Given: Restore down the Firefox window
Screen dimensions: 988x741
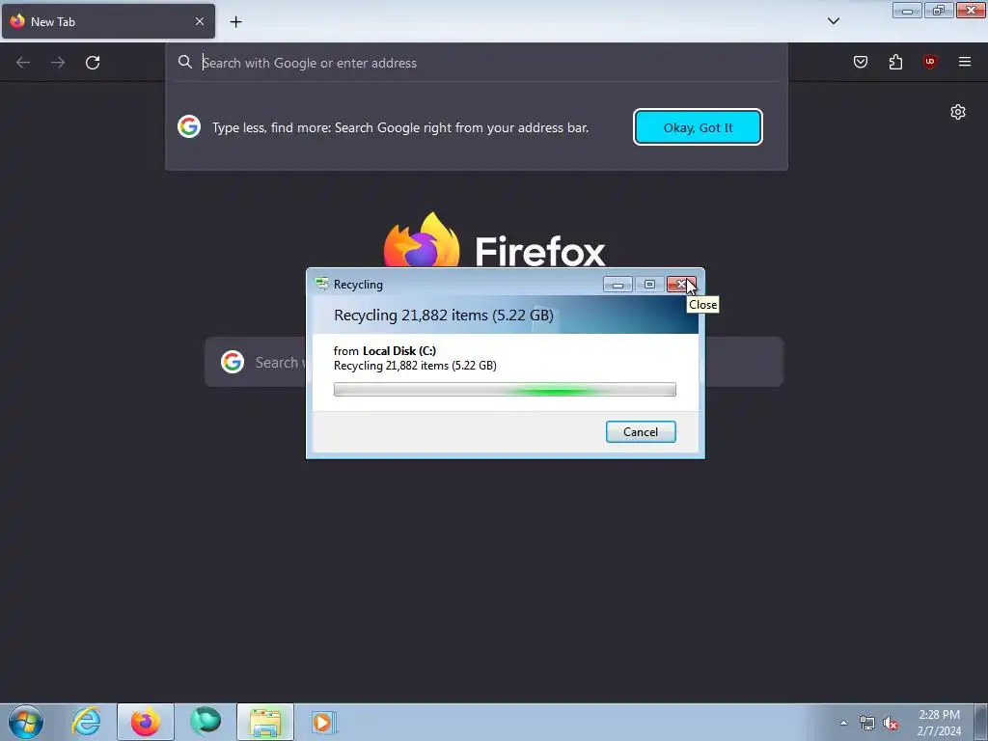Looking at the screenshot, I should click(x=939, y=10).
